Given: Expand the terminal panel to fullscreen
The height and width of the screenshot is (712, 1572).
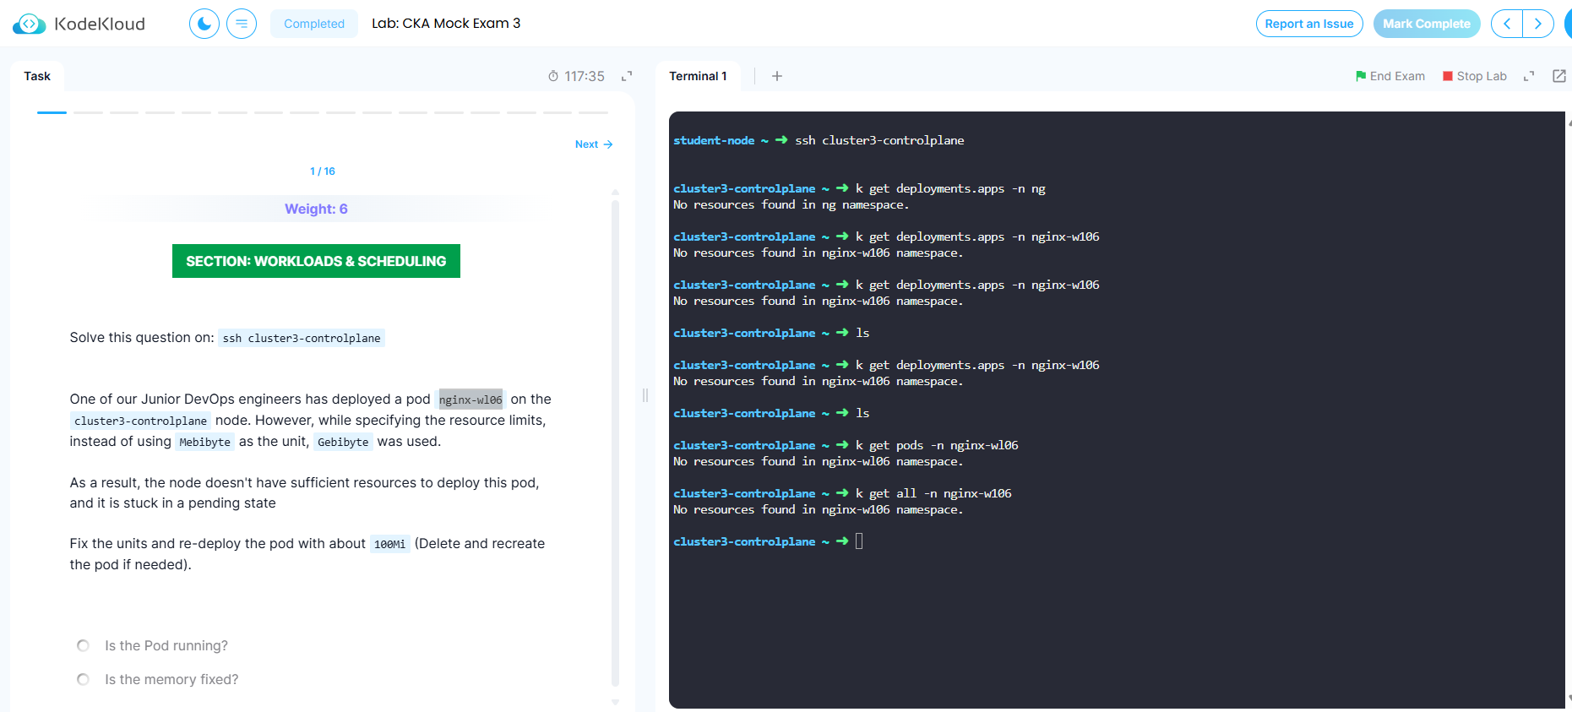Looking at the screenshot, I should tap(1529, 76).
